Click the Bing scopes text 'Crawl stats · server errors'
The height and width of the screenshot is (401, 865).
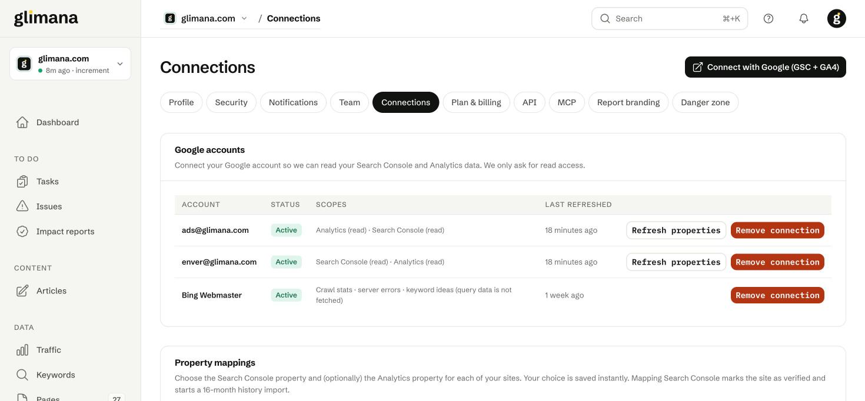(x=358, y=290)
